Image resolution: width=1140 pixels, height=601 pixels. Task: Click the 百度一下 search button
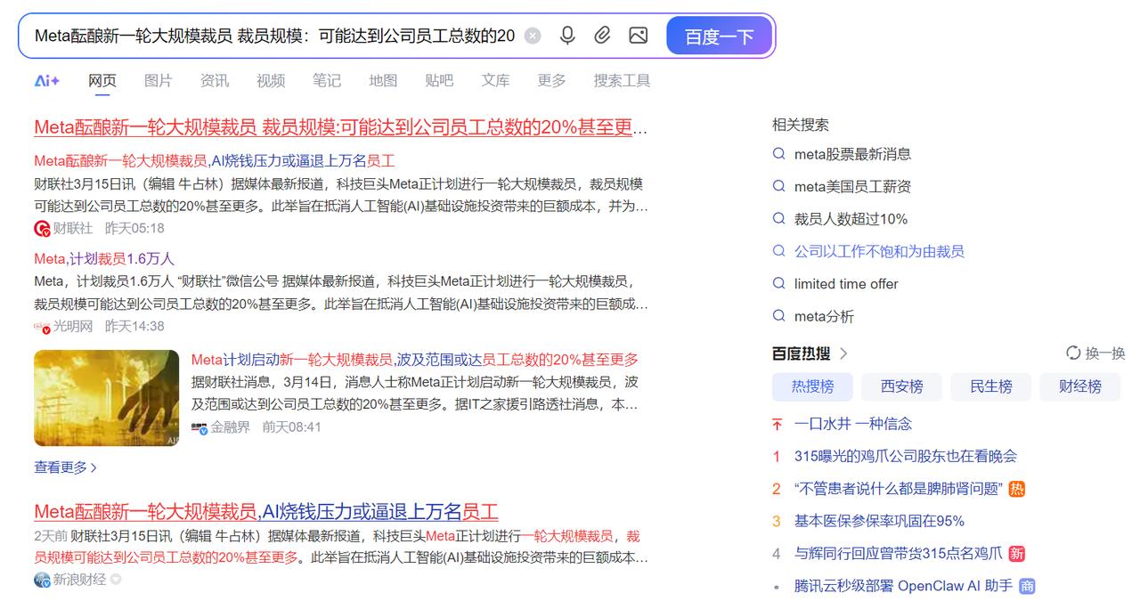pos(719,37)
